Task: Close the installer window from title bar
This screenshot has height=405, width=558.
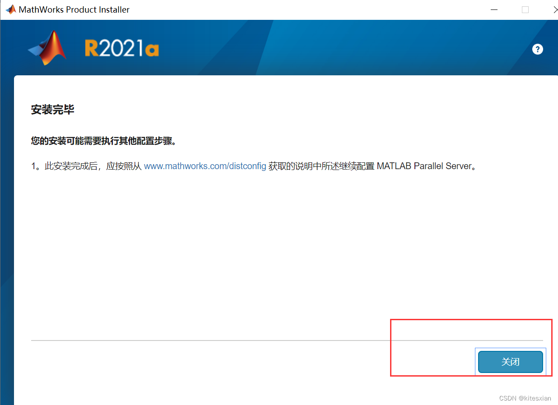Action: click(x=555, y=9)
